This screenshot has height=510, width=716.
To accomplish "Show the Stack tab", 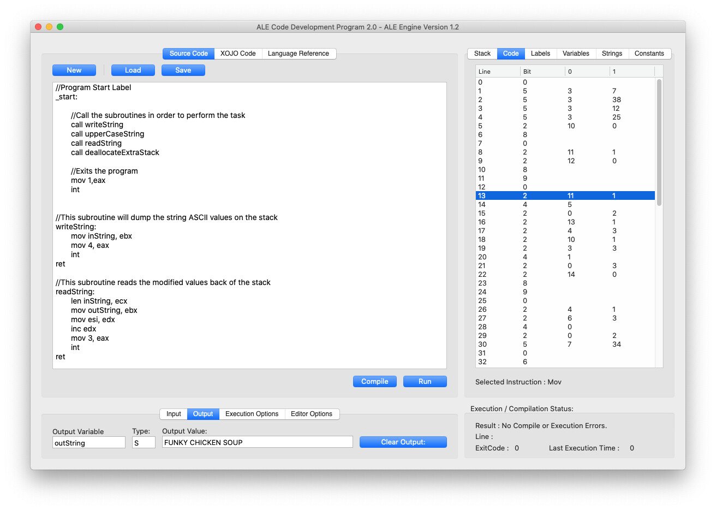I will click(x=482, y=54).
